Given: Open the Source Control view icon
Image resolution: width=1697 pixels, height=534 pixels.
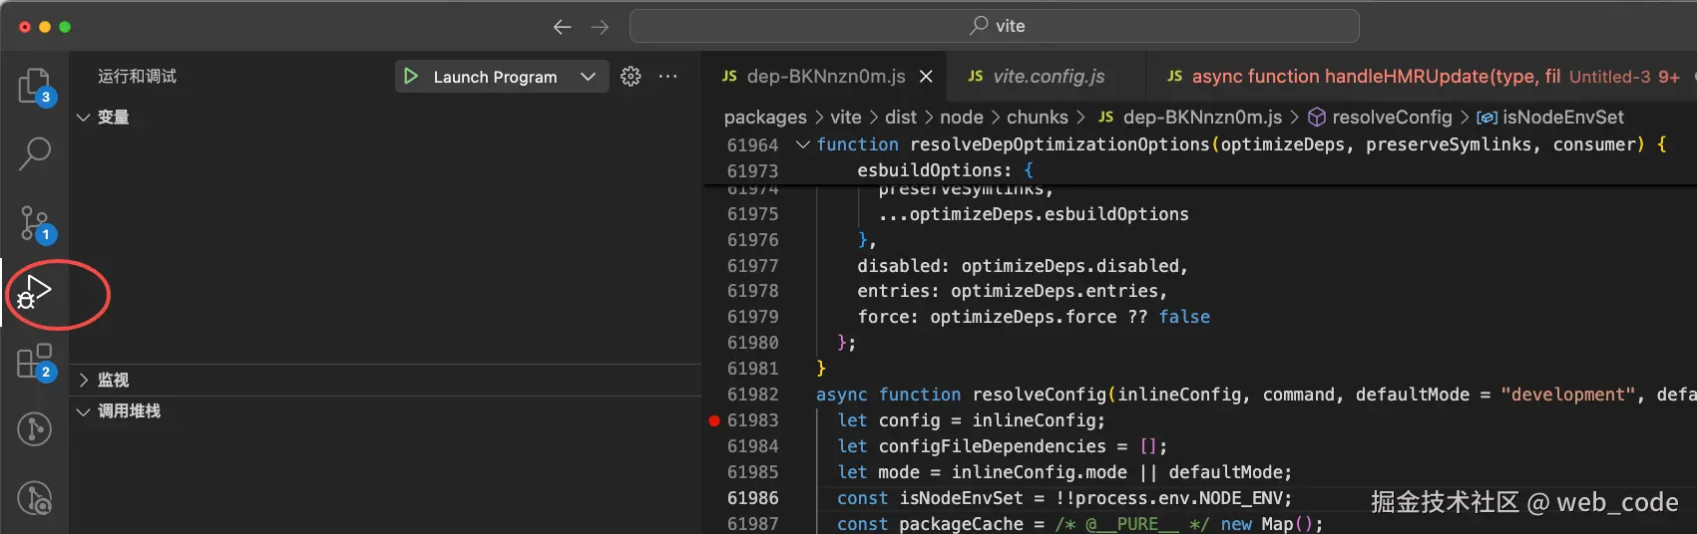Looking at the screenshot, I should coord(34,223).
